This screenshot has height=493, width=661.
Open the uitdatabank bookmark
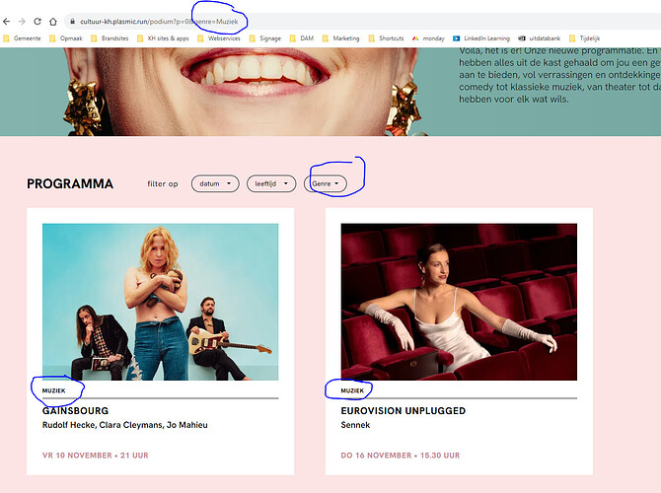[548, 38]
